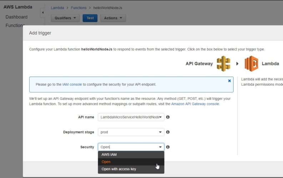The width and height of the screenshot is (283, 178).
Task: Click the API Gateway icon
Action: 223,63
